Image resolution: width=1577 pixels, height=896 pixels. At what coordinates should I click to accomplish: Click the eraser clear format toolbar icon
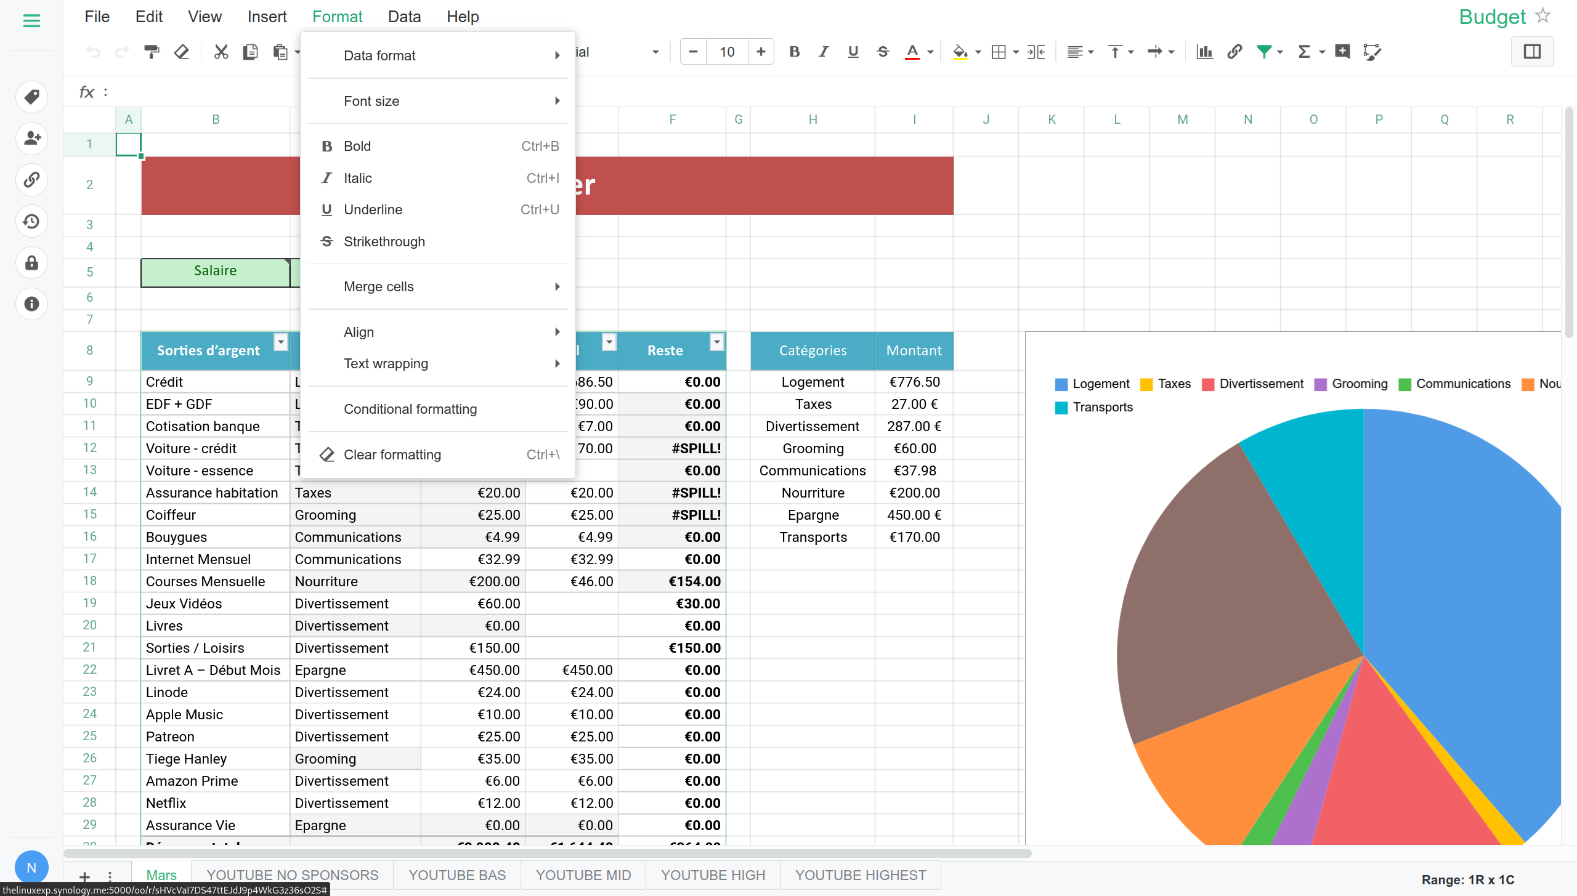181,52
